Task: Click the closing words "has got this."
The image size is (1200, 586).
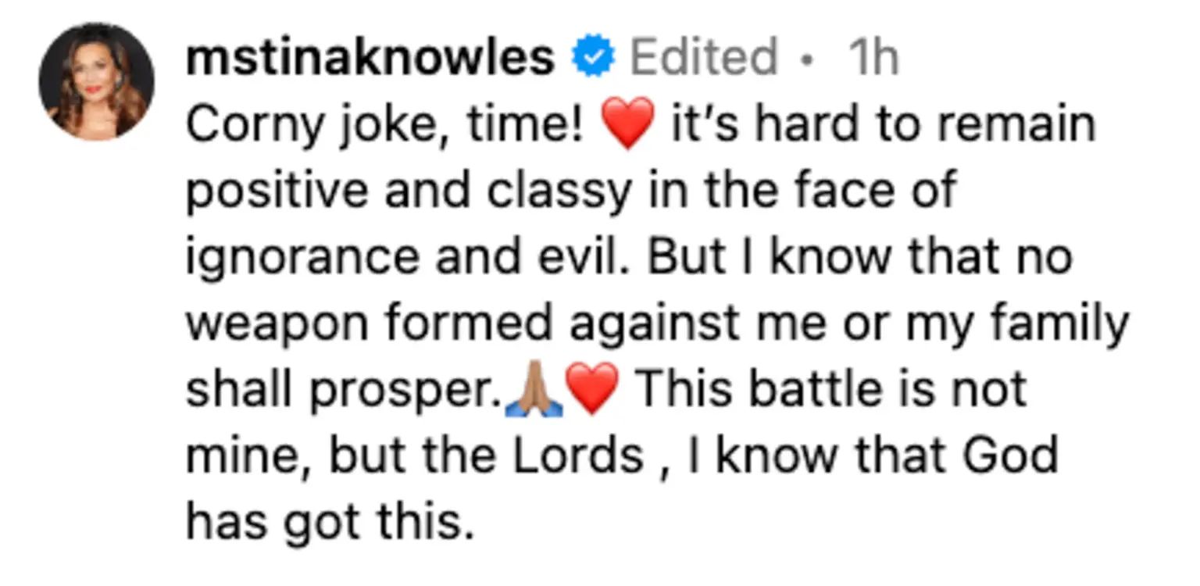Action: point(330,522)
